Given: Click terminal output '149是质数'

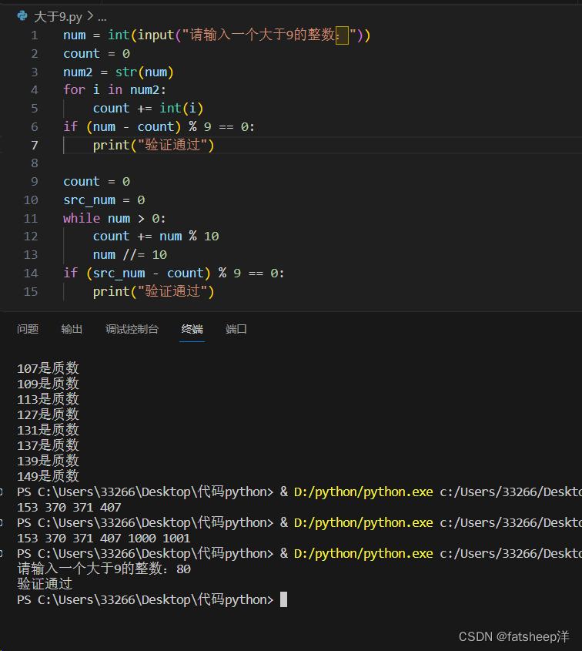Looking at the screenshot, I should click(x=48, y=476).
